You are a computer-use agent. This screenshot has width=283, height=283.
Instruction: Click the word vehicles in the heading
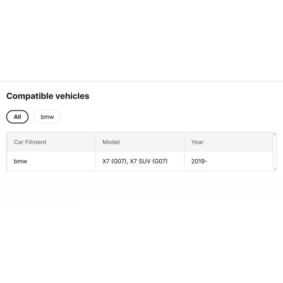pyautogui.click(x=70, y=96)
